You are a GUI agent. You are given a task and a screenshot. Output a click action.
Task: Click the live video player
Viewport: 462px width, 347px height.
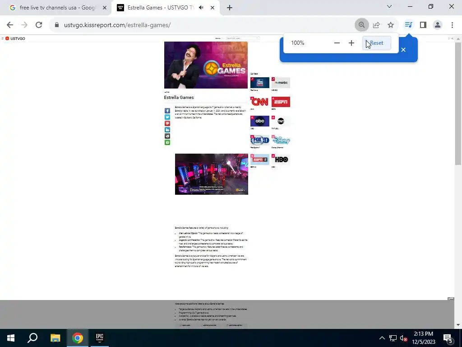tap(212, 174)
